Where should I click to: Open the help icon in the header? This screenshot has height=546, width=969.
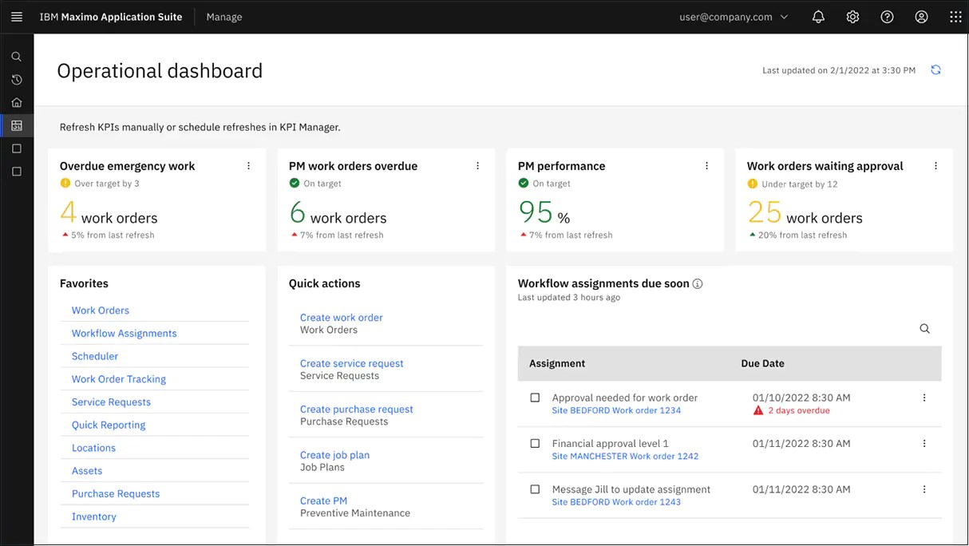coord(887,16)
